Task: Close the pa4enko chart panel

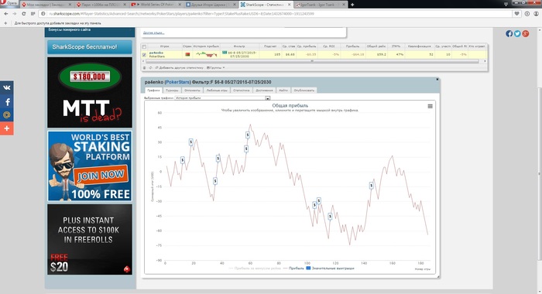Action: 437,80
